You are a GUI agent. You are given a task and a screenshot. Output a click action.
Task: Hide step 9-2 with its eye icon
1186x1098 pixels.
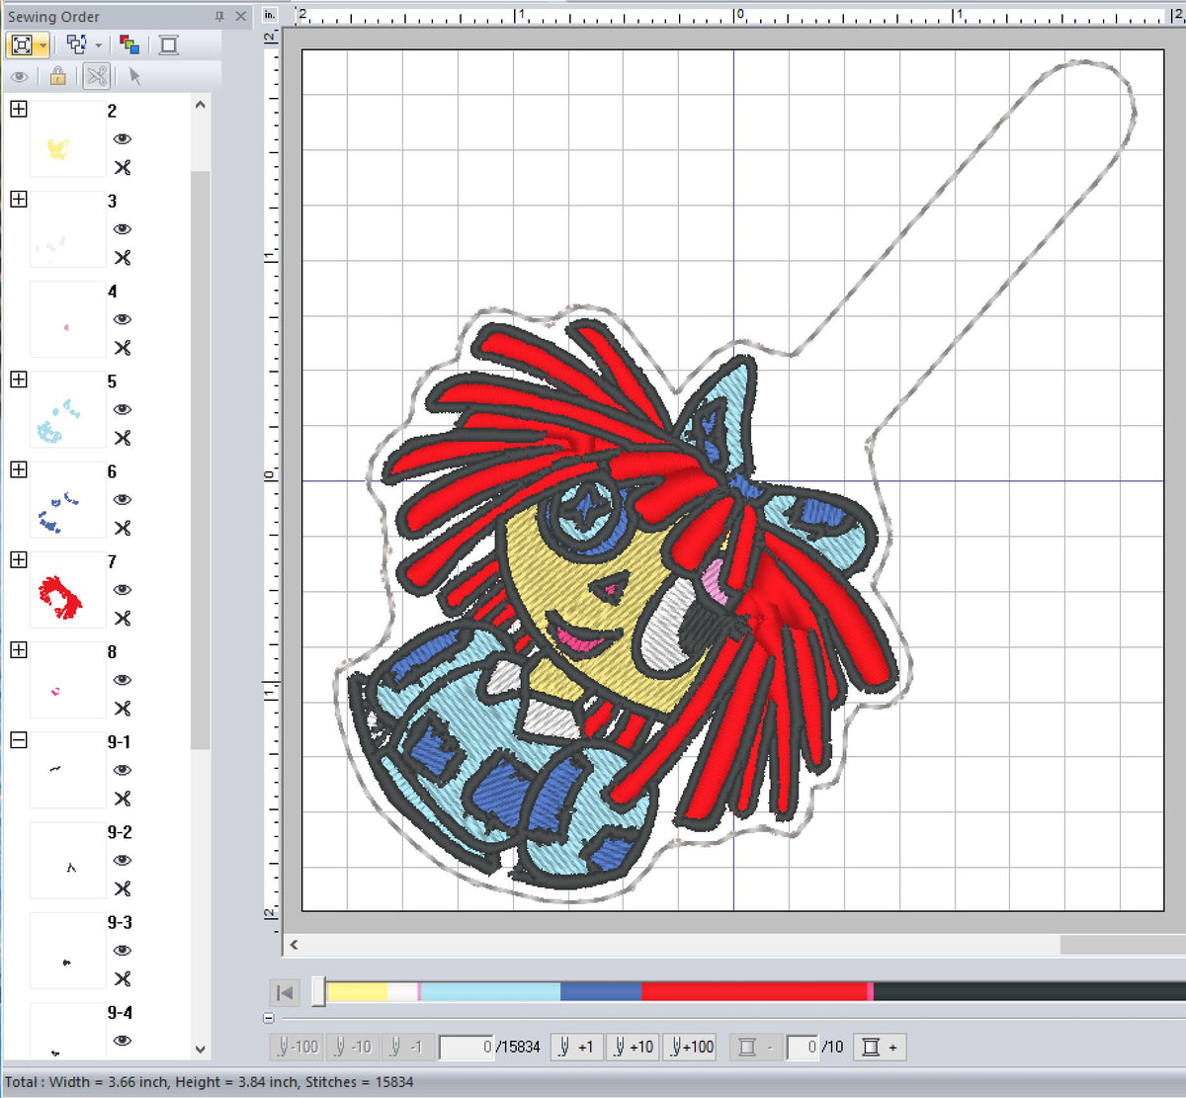pos(123,860)
